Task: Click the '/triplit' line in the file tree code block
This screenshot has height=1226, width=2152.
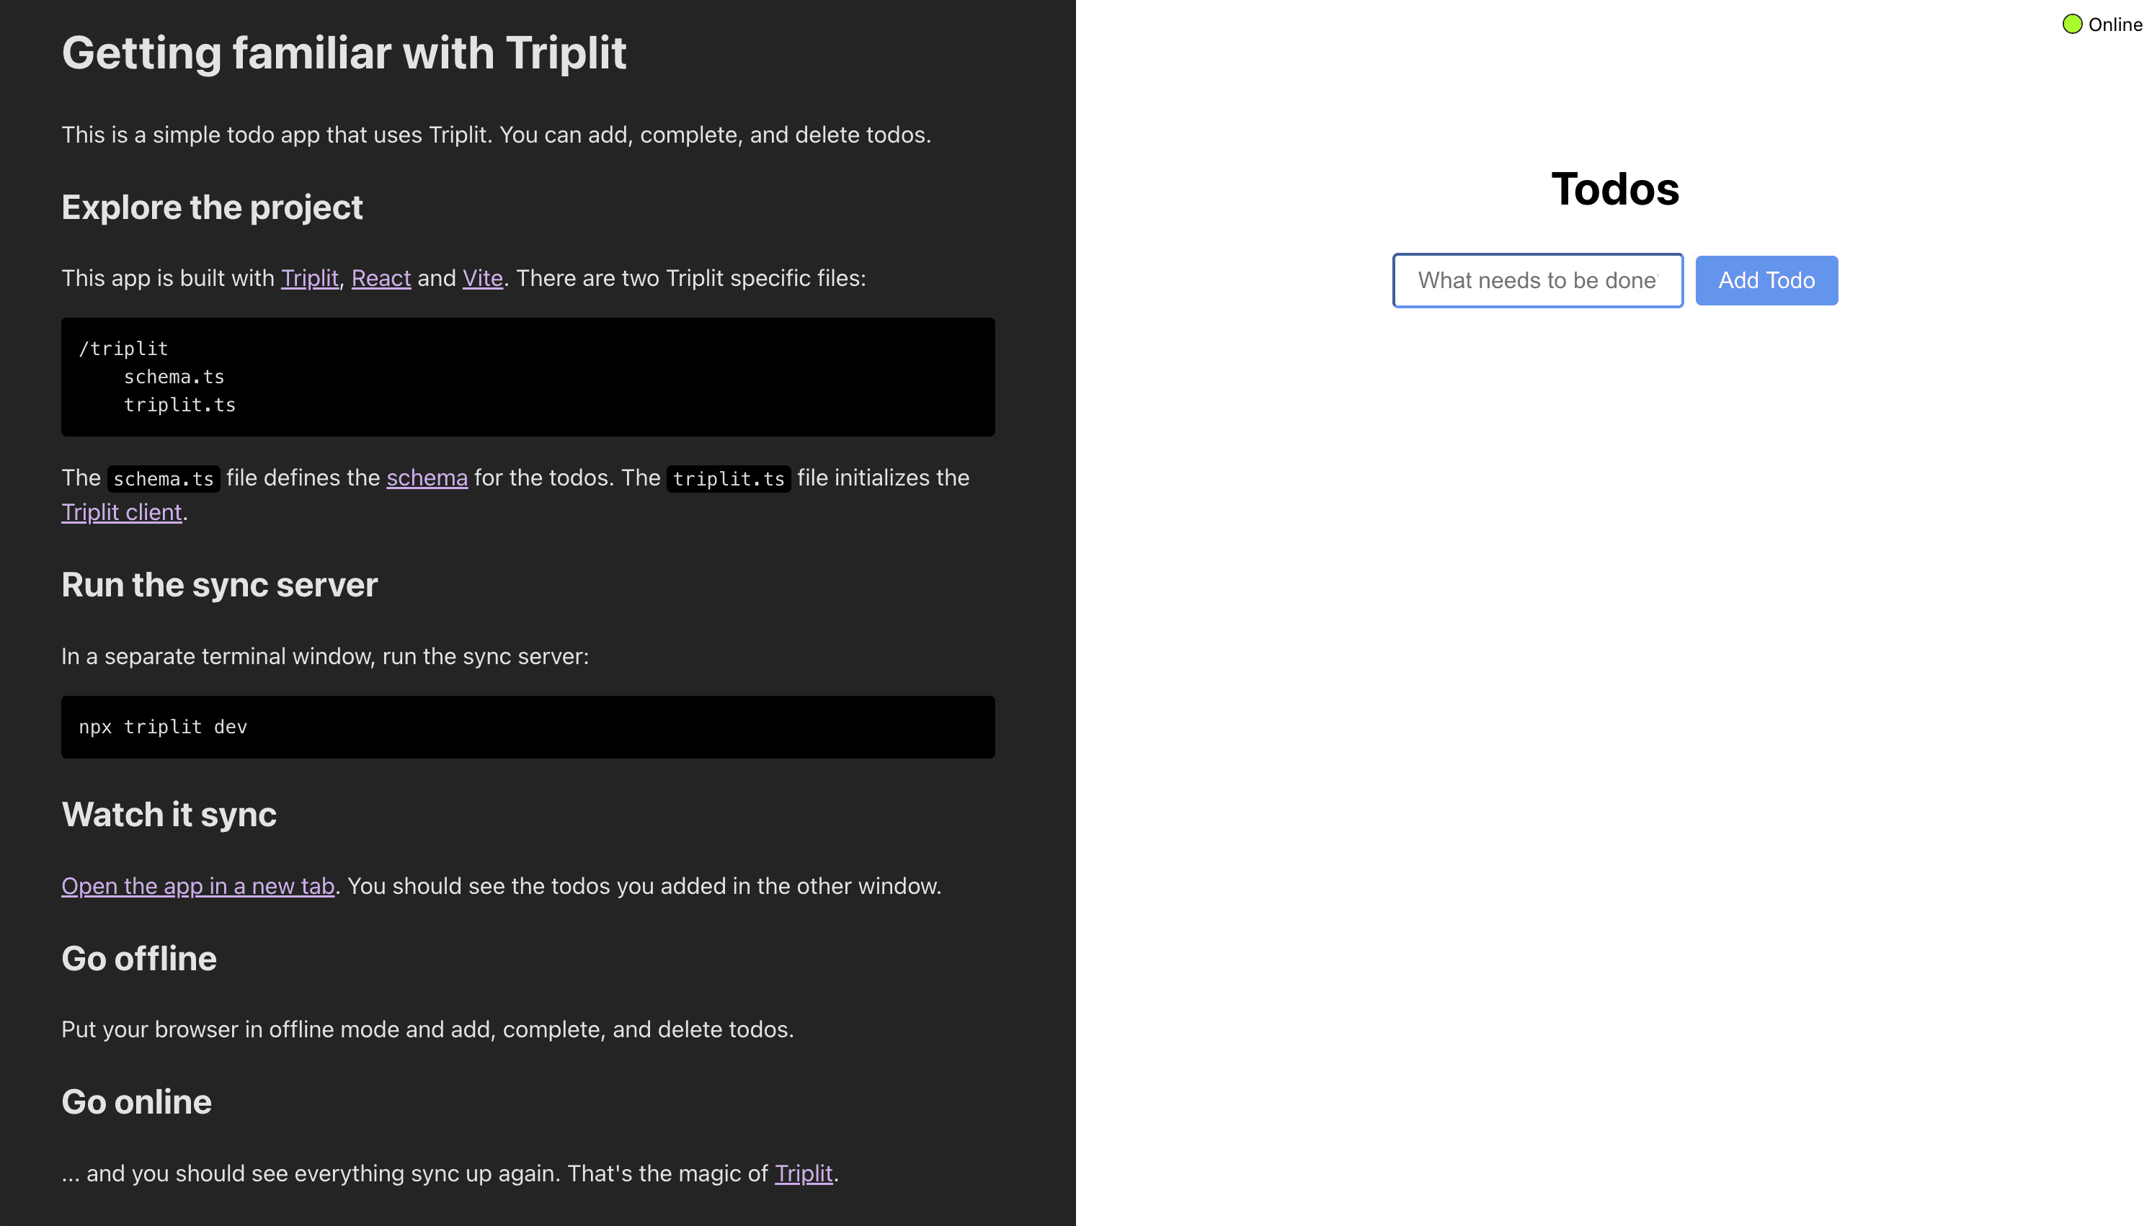Action: [123, 349]
